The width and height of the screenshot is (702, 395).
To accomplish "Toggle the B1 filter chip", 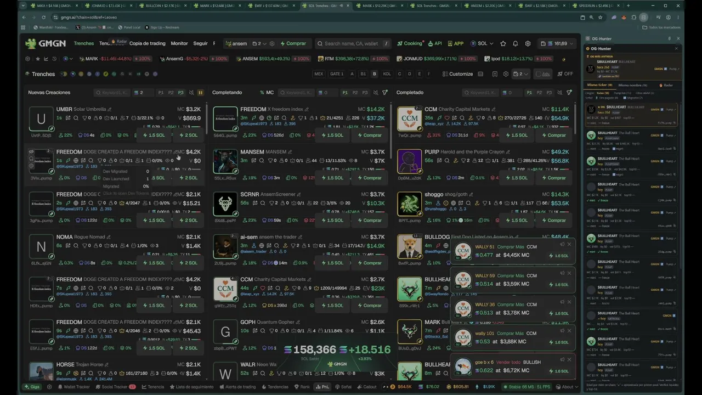I will pyautogui.click(x=363, y=74).
